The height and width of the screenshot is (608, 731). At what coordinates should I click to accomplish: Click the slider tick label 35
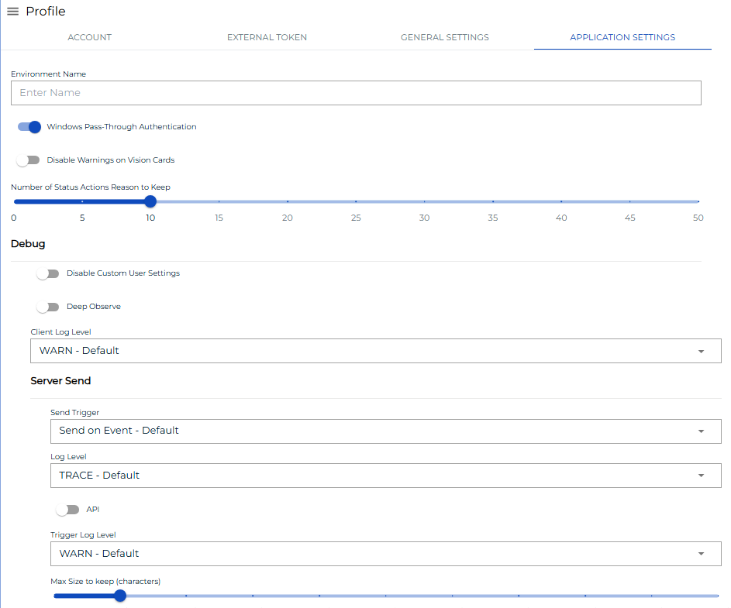(x=493, y=218)
